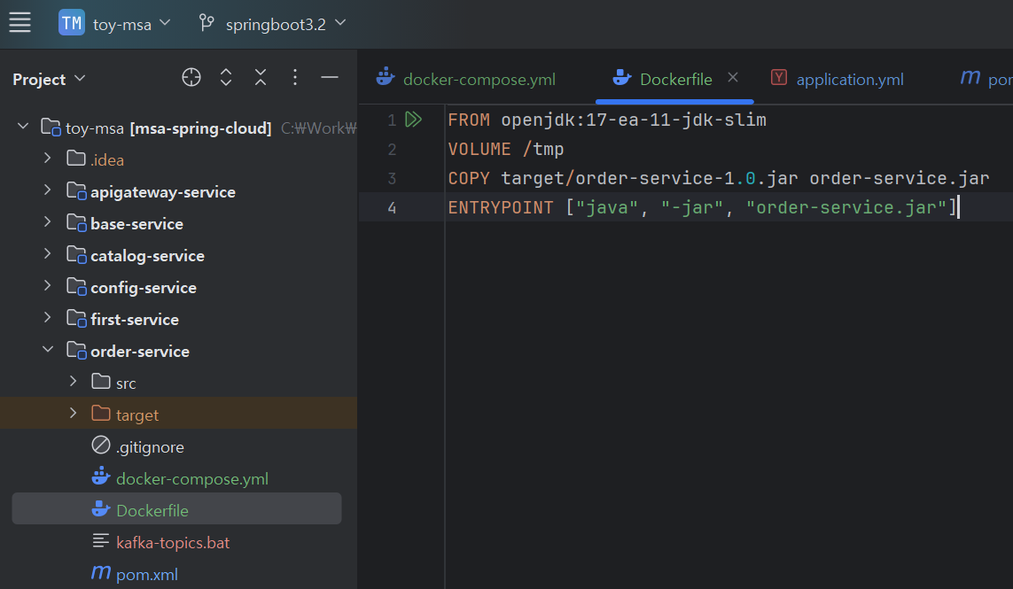Screen dimensions: 1013x589
Task: Click target/order-service-1.0.jar path text
Action: (650, 178)
